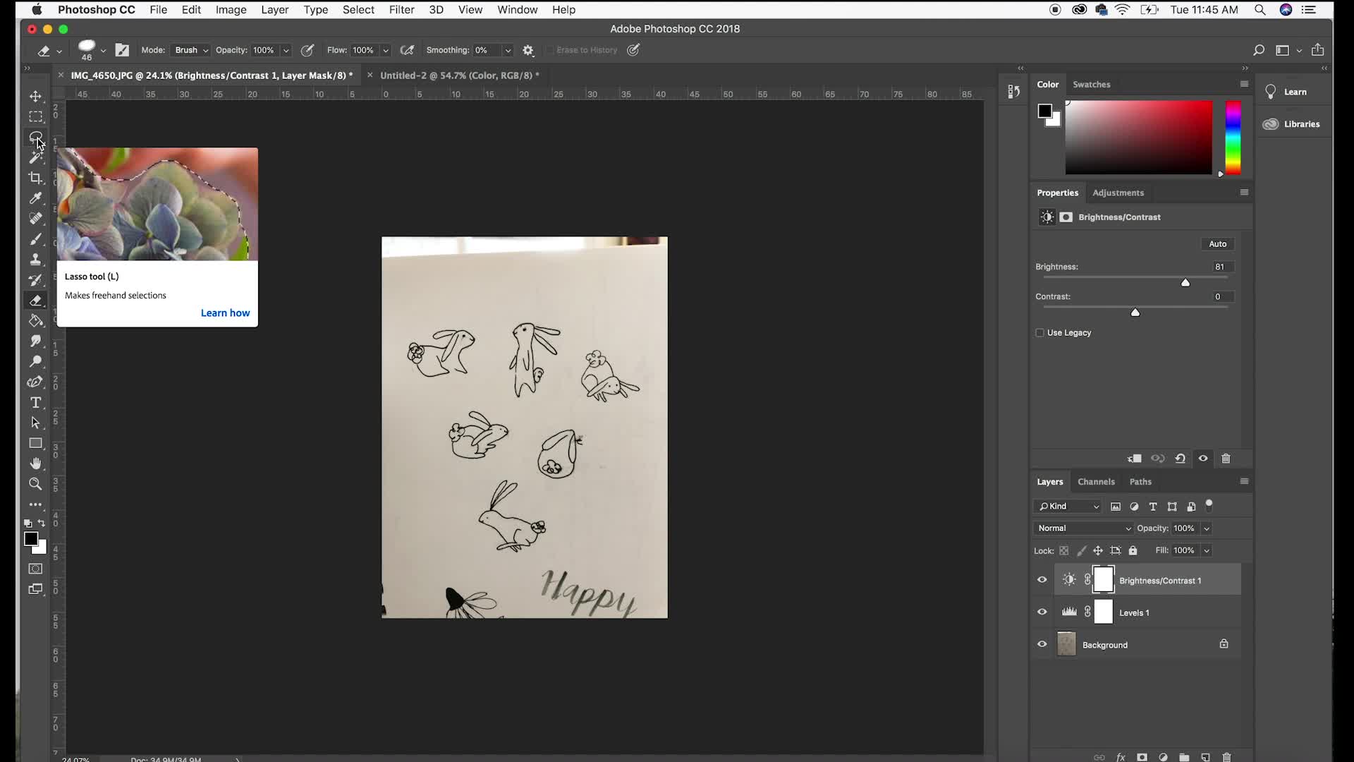
Task: Select the Rectangle shape tool
Action: 35,444
